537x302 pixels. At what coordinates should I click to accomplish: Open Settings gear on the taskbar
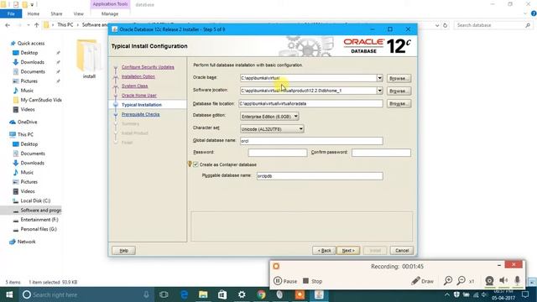[242, 294]
